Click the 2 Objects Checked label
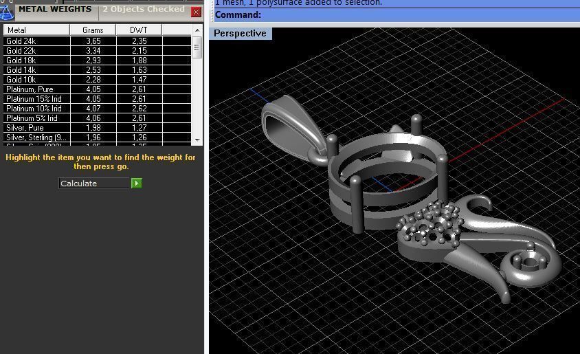580x354 pixels. click(144, 9)
